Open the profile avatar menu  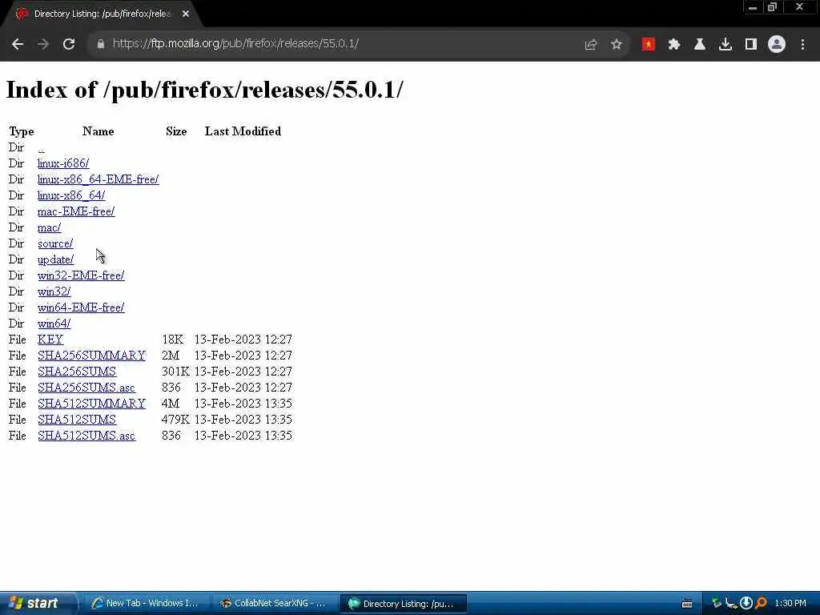[777, 45]
